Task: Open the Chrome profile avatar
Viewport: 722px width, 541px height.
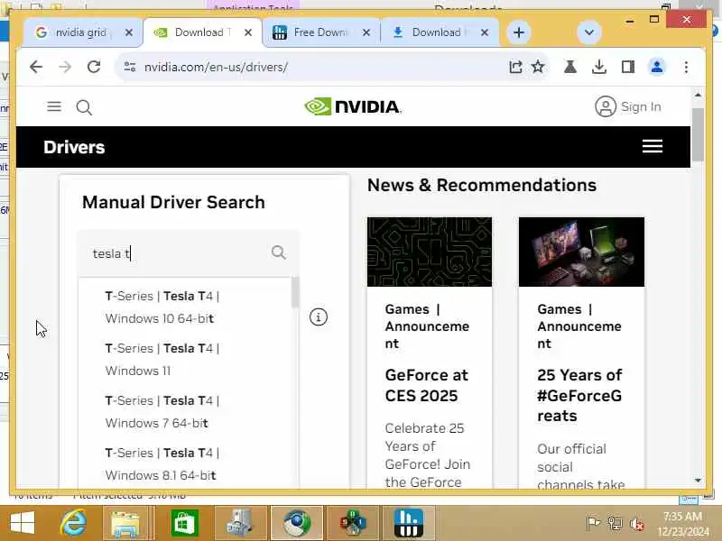Action: (x=657, y=67)
